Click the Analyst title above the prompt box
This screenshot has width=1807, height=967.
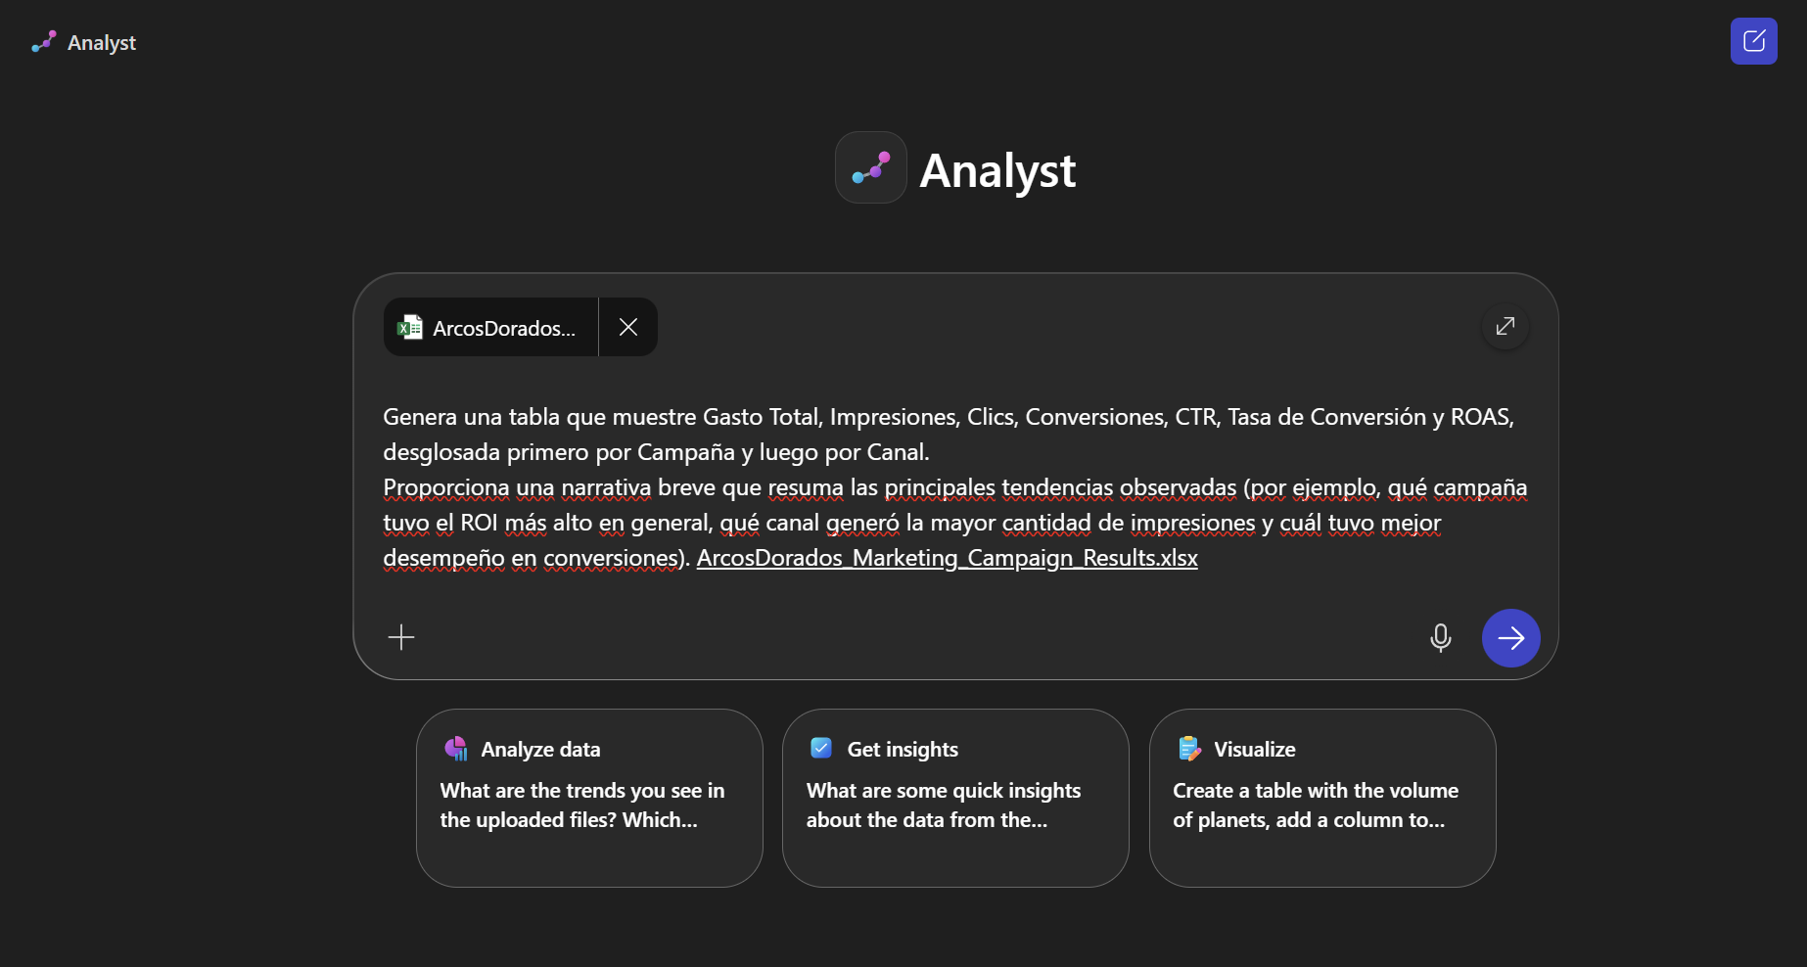pyautogui.click(x=997, y=170)
